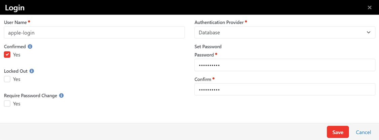Click Yes label under Require Password Change
Image resolution: width=379 pixels, height=140 pixels.
(17, 104)
